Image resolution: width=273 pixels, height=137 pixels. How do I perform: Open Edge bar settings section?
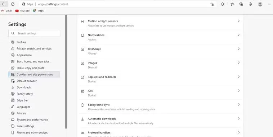(34, 100)
